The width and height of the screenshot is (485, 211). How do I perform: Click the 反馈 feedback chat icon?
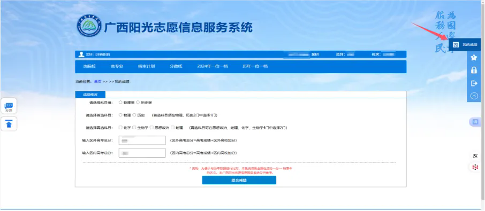tap(9, 107)
